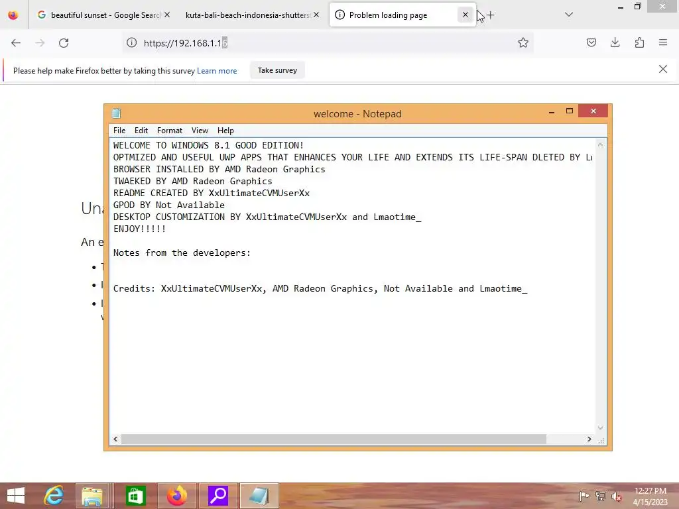The height and width of the screenshot is (509, 679).
Task: Expand the list all tabs chevron
Action: point(569,15)
